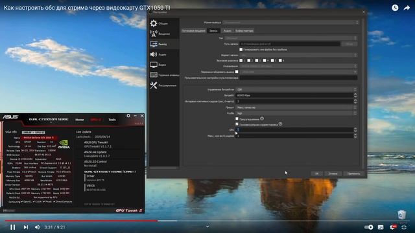
Task: Toggle subtitles in the video player
Action: tap(381, 227)
